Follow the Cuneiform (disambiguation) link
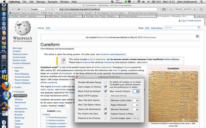The height and width of the screenshot is (128, 206). pyautogui.click(x=113, y=54)
